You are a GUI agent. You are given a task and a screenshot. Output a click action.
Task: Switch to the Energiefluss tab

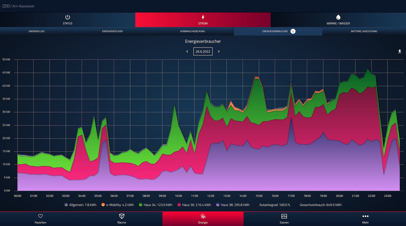[36, 31]
